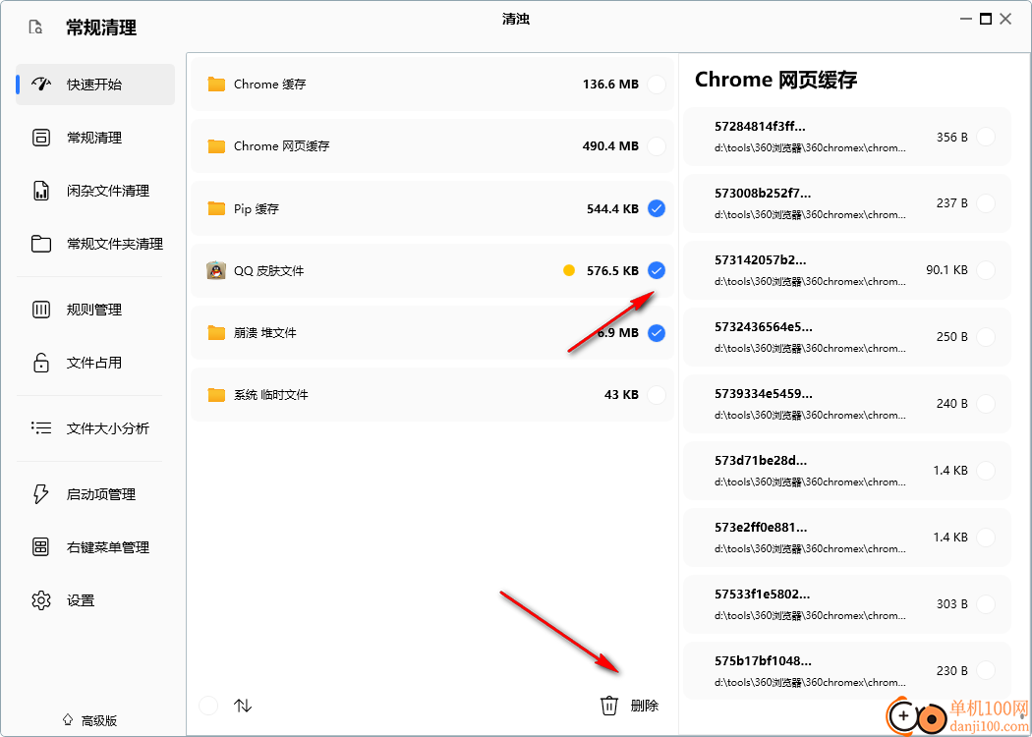Screen dimensions: 1032x737
Task: Click the 90.1 KB file size
Action: 946,270
